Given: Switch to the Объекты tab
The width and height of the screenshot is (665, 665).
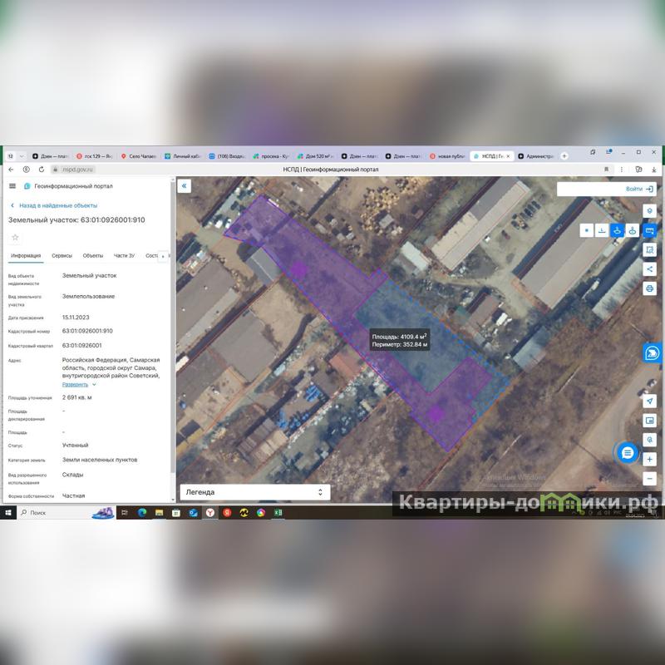Looking at the screenshot, I should 93,256.
